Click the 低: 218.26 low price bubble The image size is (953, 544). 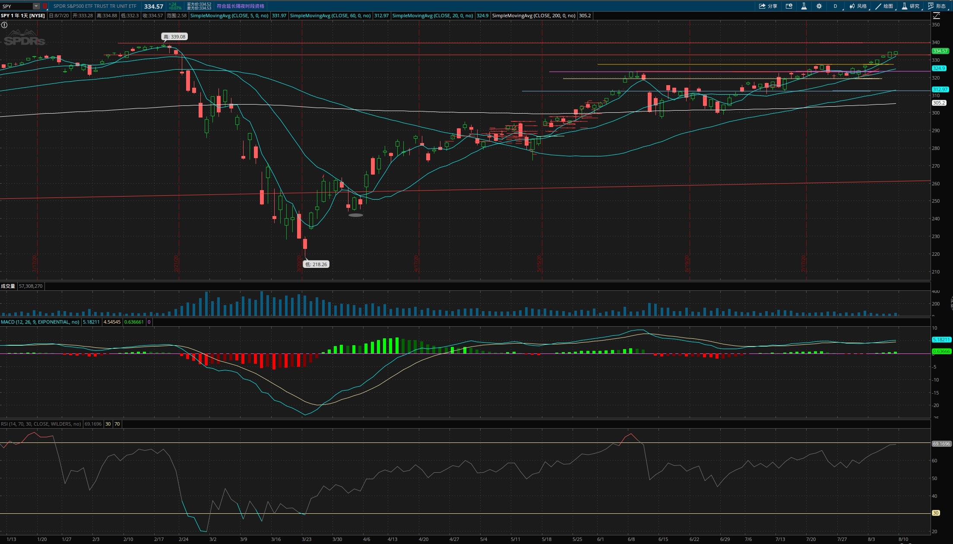click(x=316, y=264)
